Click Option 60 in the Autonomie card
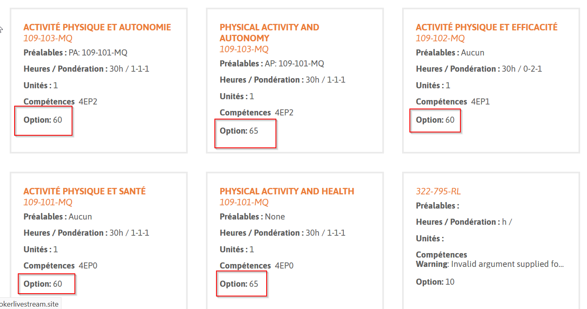This screenshot has height=309, width=587. [43, 120]
